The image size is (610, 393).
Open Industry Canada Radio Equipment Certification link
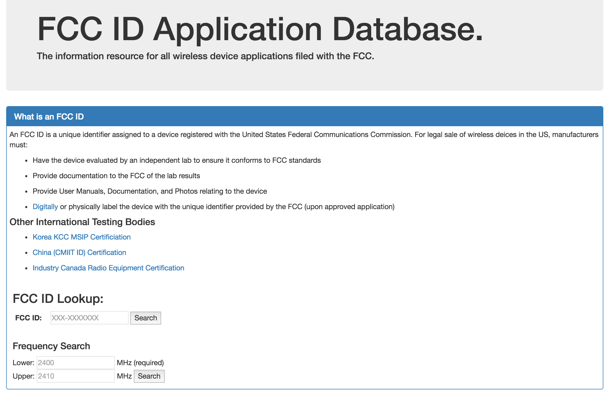pyautogui.click(x=108, y=268)
